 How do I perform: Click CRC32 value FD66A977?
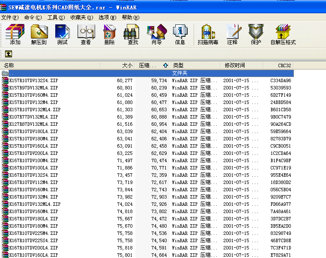281,204
